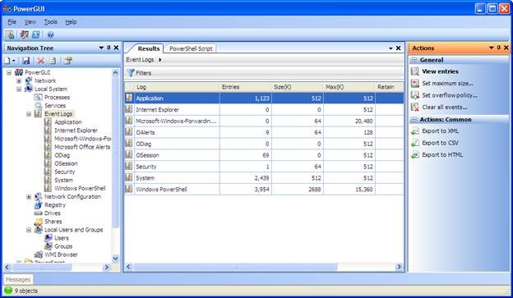
Task: Click Export to XML link
Action: pyautogui.click(x=441, y=131)
